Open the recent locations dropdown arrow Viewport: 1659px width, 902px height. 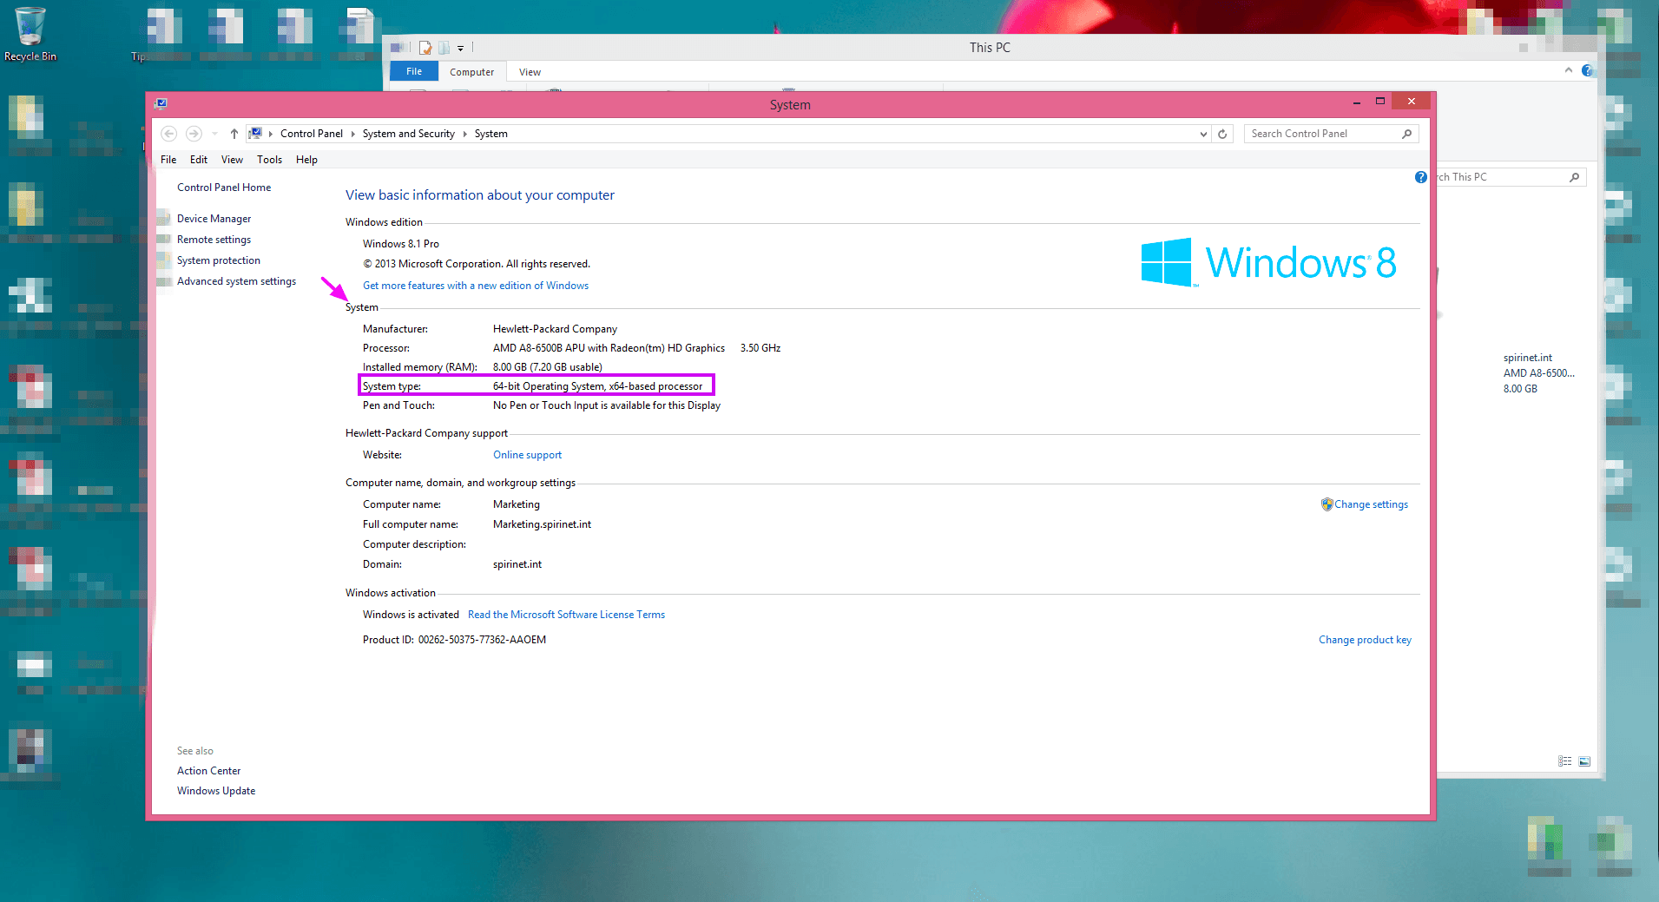214,134
